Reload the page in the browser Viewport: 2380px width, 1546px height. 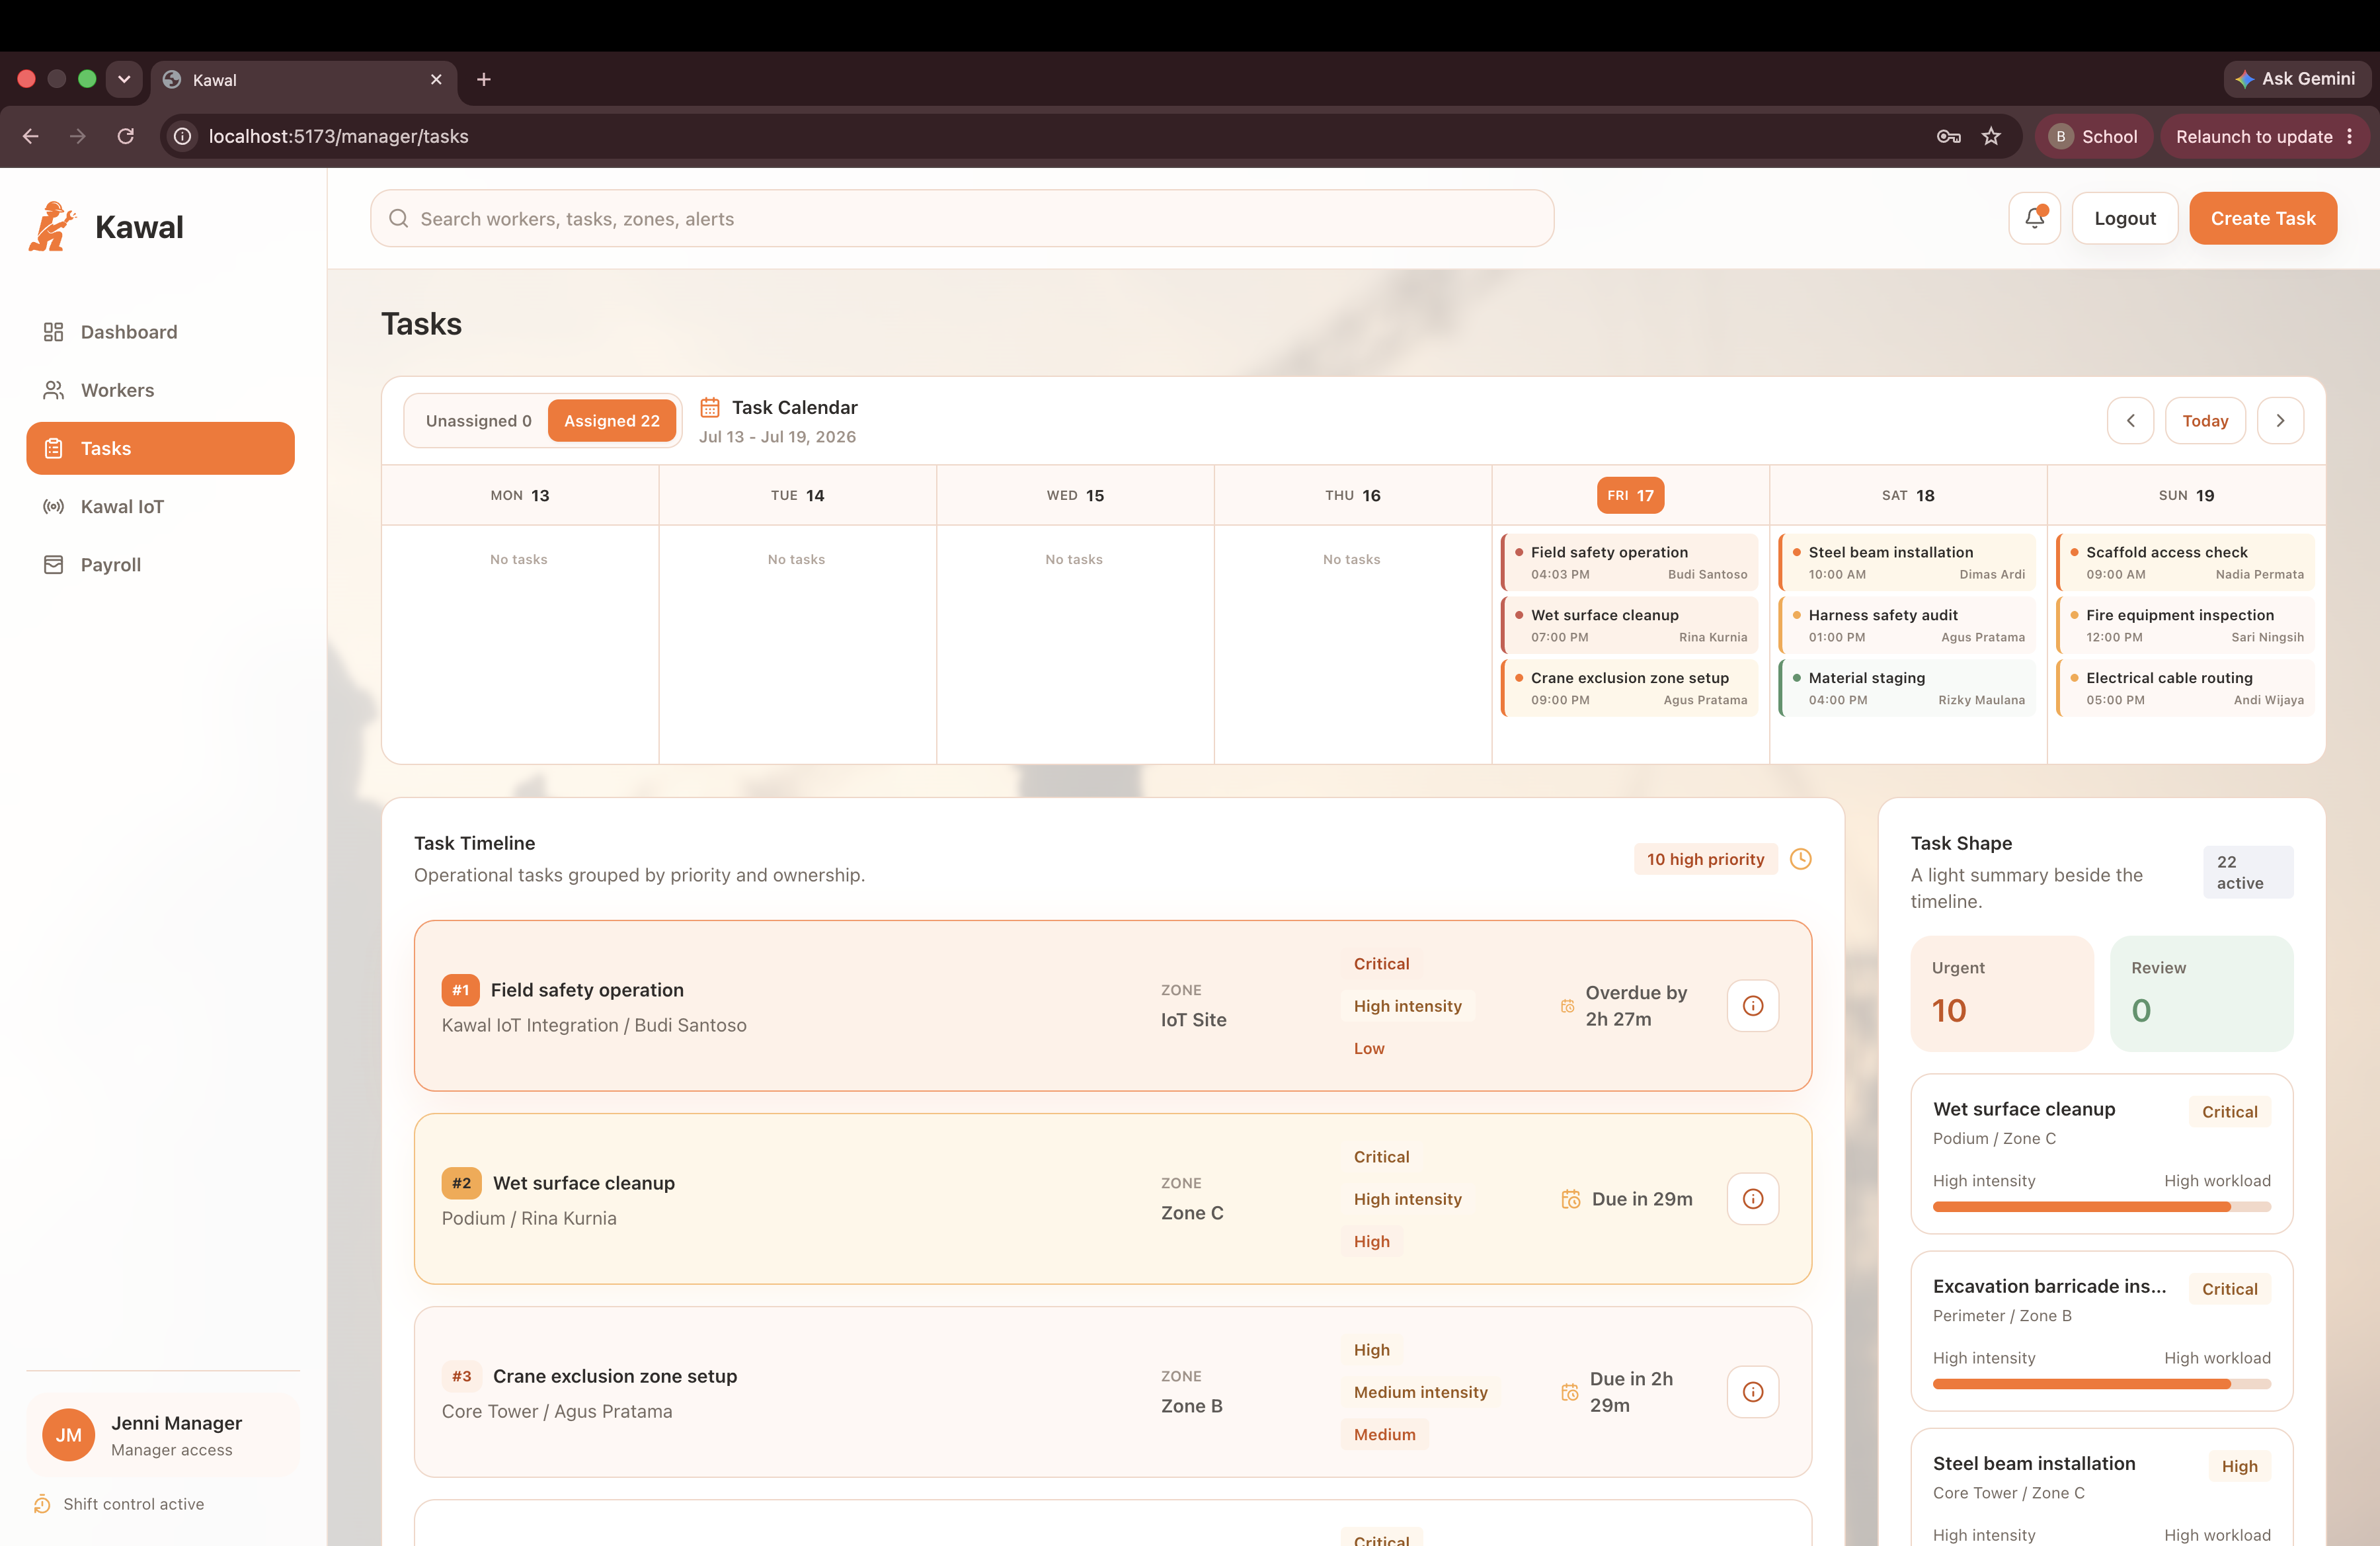tap(125, 136)
